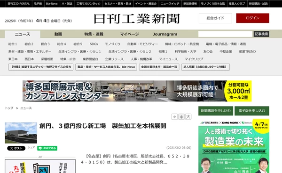Open 新聞購読・試読 in the top bar
Screen dimensions: 282x173
[258, 4]
